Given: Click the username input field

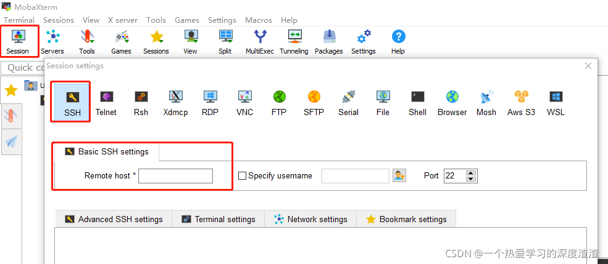Looking at the screenshot, I should click(356, 176).
